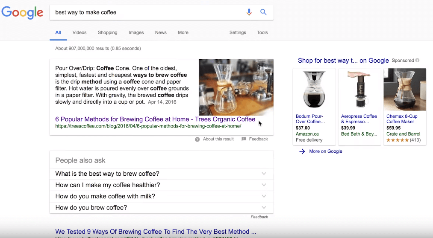Click the Amazon.ca seller name
The image size is (433, 238).
307,134
